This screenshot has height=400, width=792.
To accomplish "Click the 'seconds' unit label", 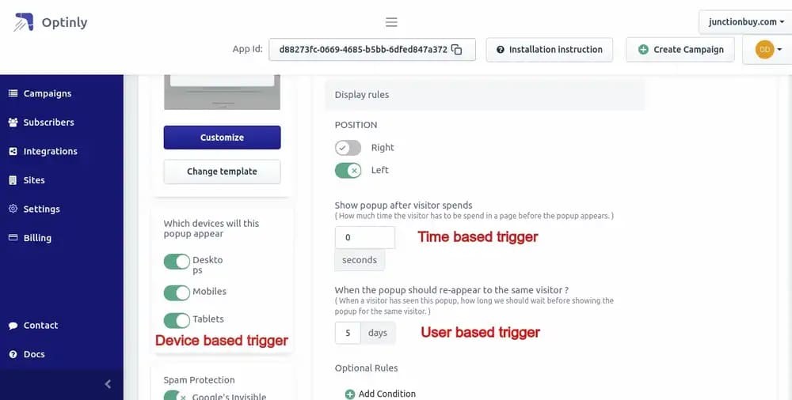I will pos(360,260).
